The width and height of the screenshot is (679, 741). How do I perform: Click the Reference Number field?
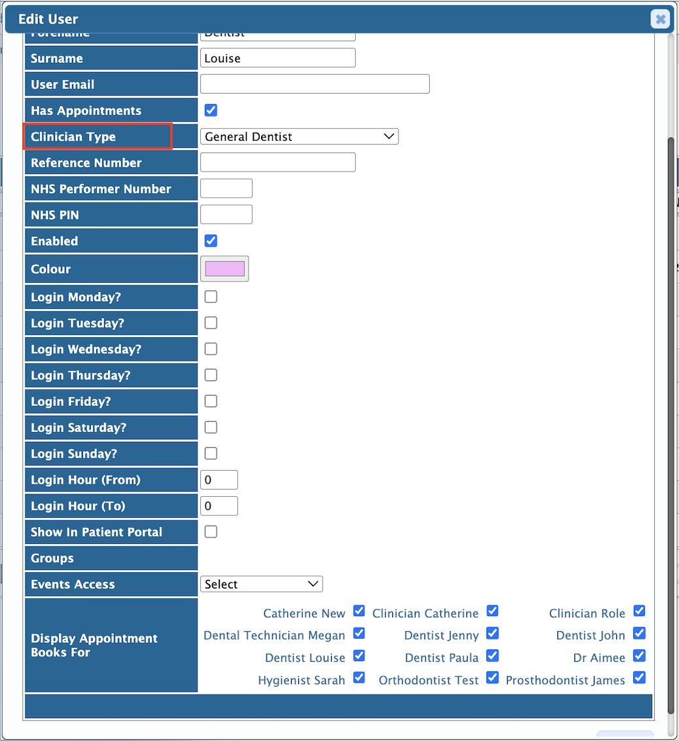277,162
